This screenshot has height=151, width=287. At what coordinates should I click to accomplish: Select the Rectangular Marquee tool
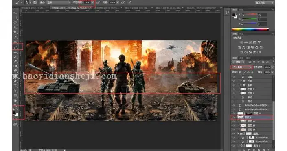click(15, 18)
